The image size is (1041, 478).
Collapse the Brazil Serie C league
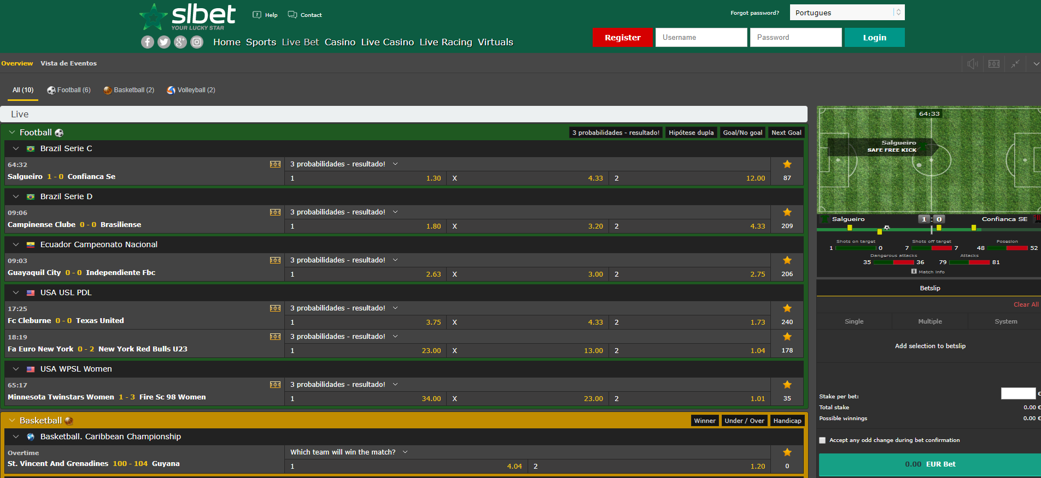coord(16,148)
